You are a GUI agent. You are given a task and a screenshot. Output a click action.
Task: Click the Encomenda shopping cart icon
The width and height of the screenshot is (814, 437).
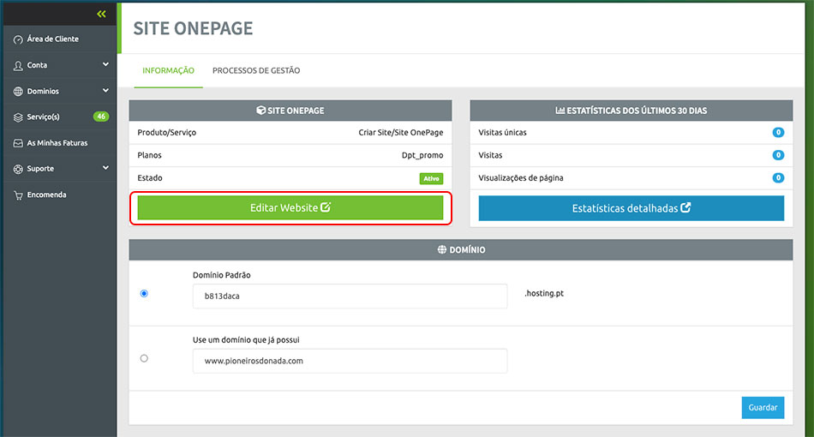pyautogui.click(x=18, y=195)
